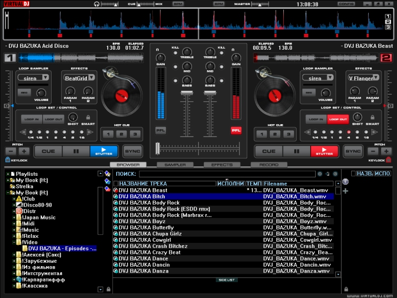The width and height of the screenshot is (397, 298).
Task: Select waveform zoom level 1
Action: pyautogui.click(x=388, y=16)
